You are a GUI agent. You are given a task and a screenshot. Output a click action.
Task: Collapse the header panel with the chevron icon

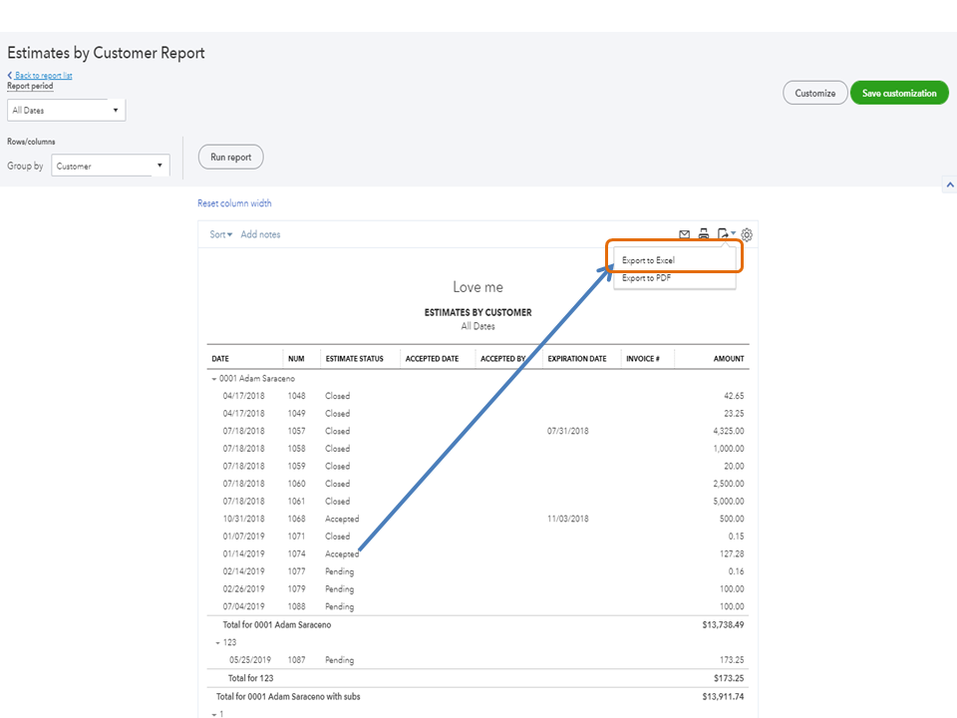pos(949,185)
